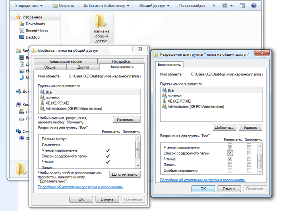This screenshot has width=281, height=211.
Task: Click the 'Изменить...' button
Action: 126,120
